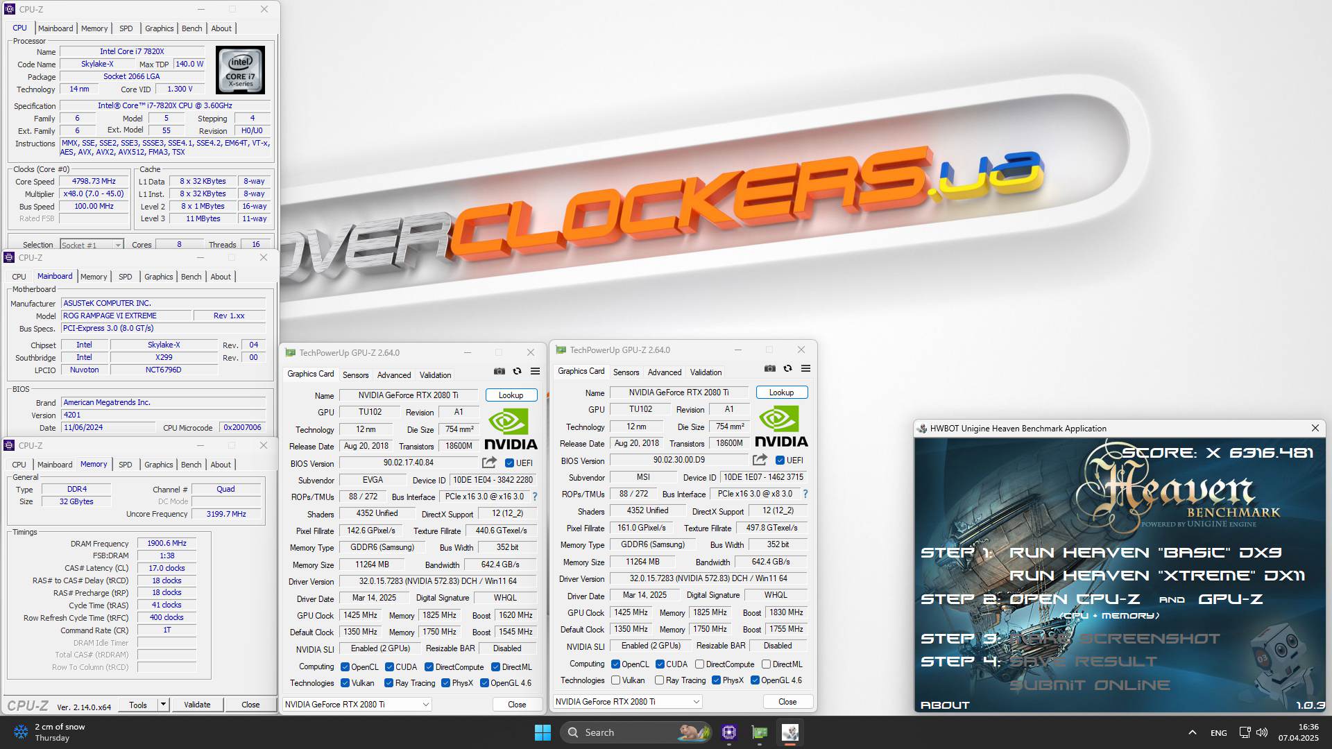
Task: HWBOT Heaven app icon in taskbar
Action: [x=790, y=732]
